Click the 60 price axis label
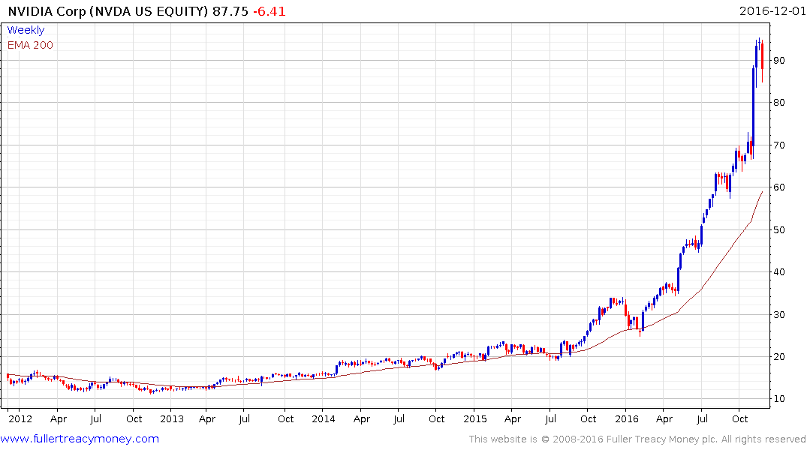 778,187
